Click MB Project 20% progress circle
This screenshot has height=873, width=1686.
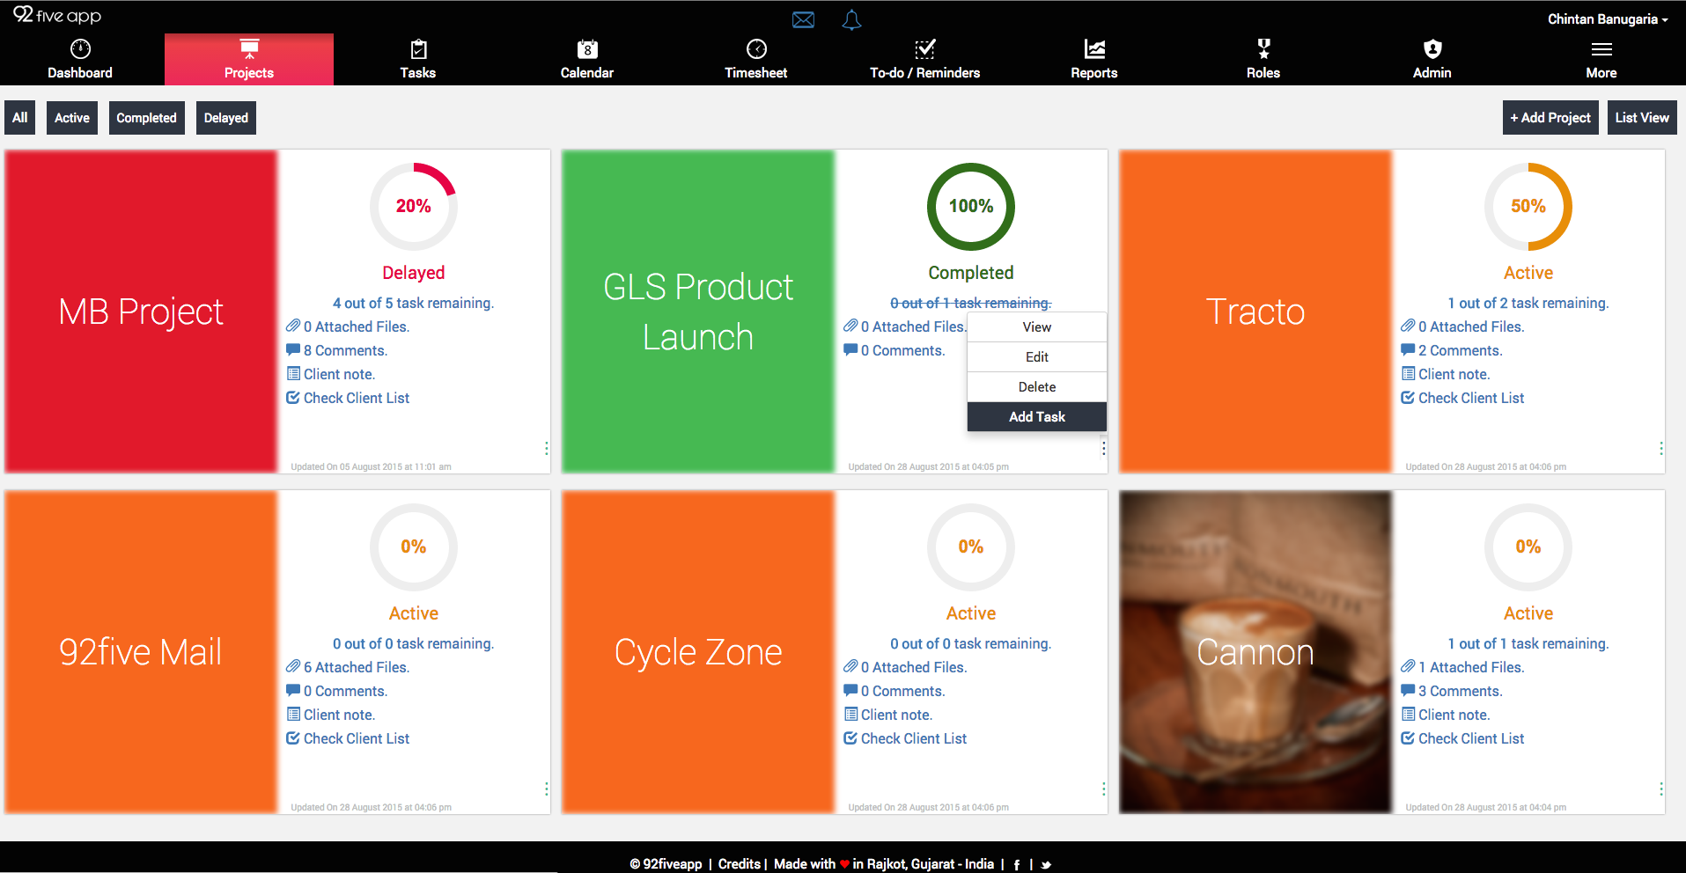[x=414, y=206]
